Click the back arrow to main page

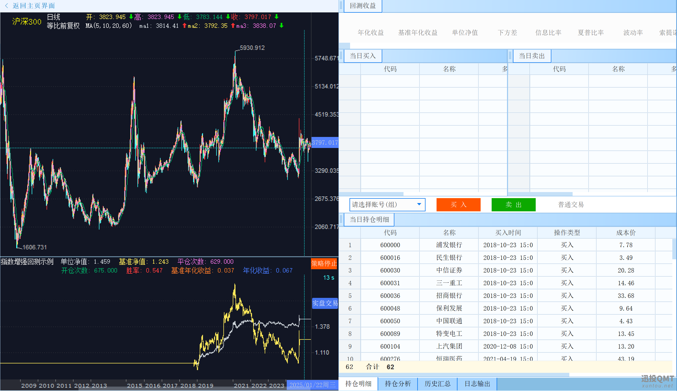coord(7,6)
